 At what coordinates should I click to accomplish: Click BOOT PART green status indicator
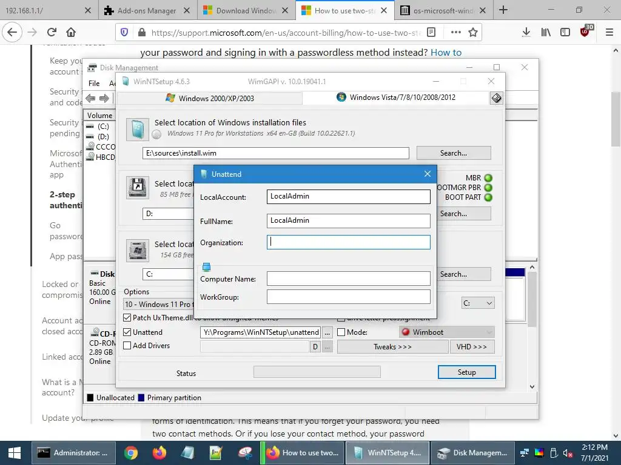[488, 197]
